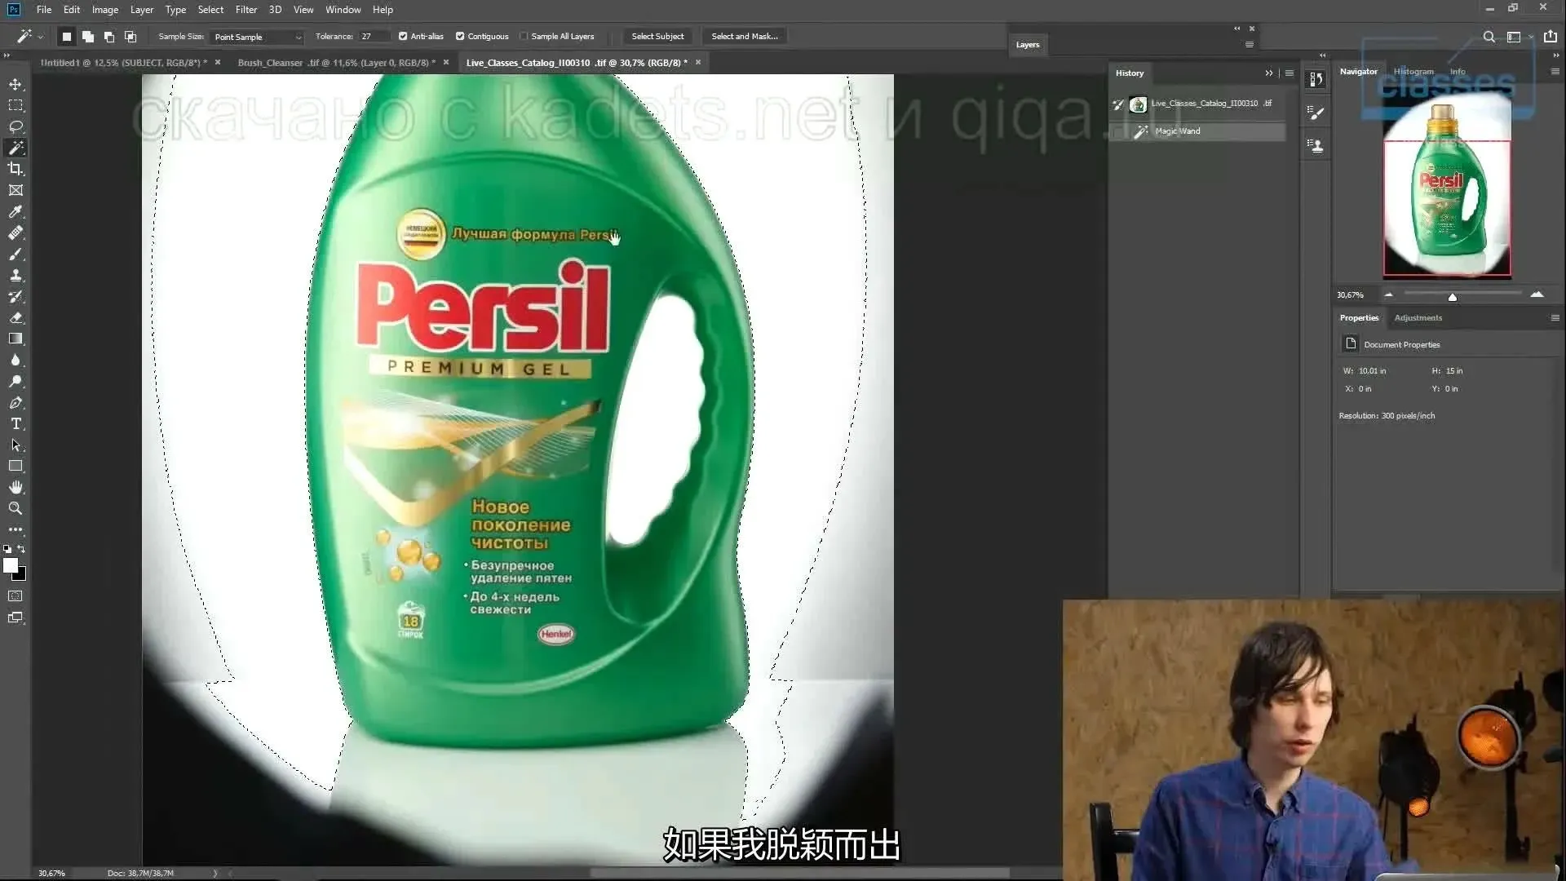Screen dimensions: 1566x881
Task: Select the Path Selection tool
Action: (15, 445)
